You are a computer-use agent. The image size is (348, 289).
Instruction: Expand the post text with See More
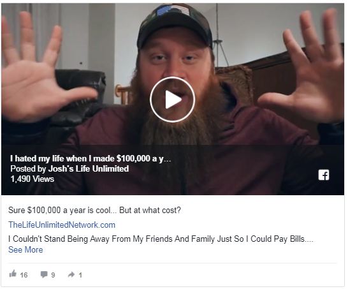tap(25, 249)
